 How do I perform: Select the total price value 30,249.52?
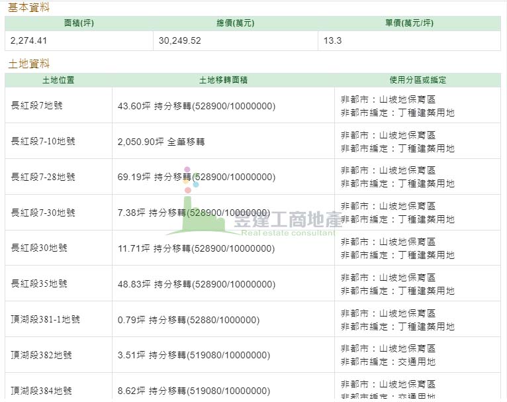tap(180, 40)
